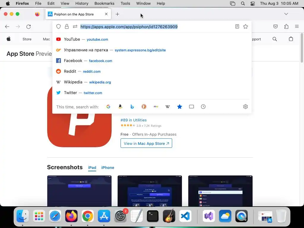Search this time with eBay
The image size is (304, 228).
(x=156, y=107)
